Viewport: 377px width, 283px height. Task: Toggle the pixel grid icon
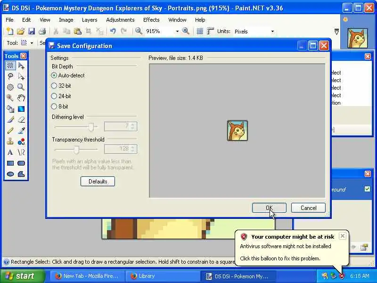[x=200, y=31]
